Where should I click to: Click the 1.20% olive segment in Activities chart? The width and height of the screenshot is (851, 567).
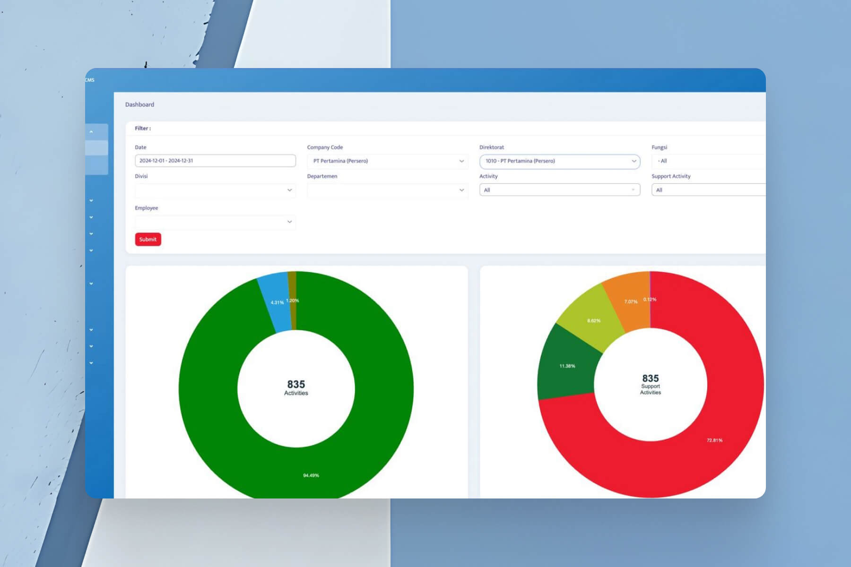pyautogui.click(x=293, y=301)
